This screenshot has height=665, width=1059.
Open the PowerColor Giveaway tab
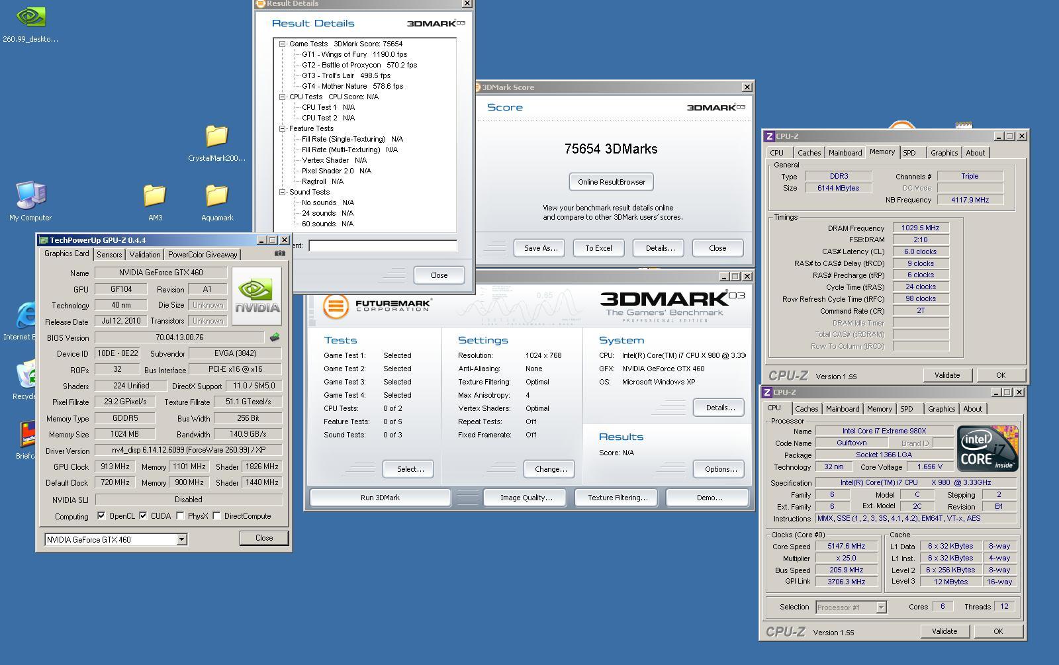(x=203, y=255)
